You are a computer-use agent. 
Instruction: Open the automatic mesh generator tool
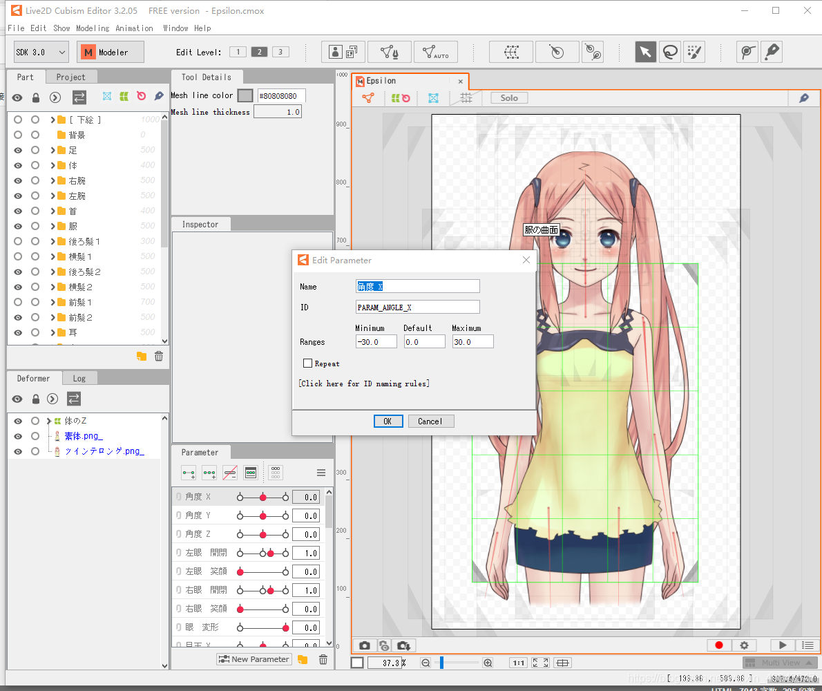(435, 52)
